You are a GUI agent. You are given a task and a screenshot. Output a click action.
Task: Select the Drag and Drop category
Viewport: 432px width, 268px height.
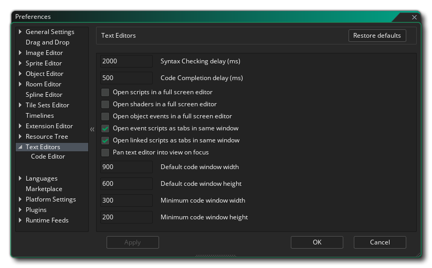click(47, 42)
